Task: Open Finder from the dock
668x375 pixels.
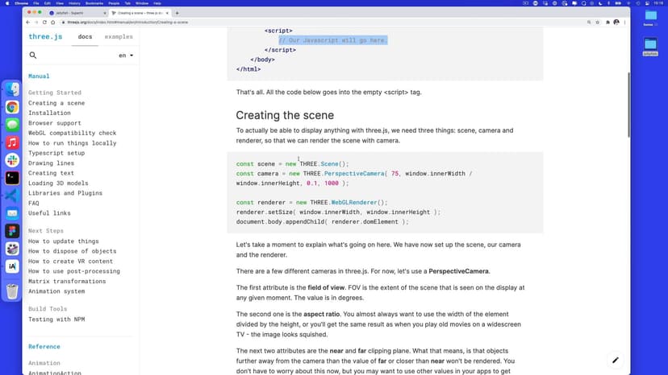Action: tap(12, 89)
